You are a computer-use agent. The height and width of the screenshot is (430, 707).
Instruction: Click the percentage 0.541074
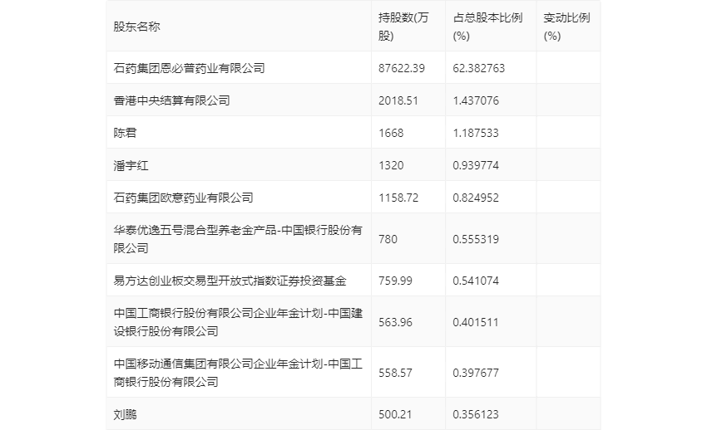[476, 281]
